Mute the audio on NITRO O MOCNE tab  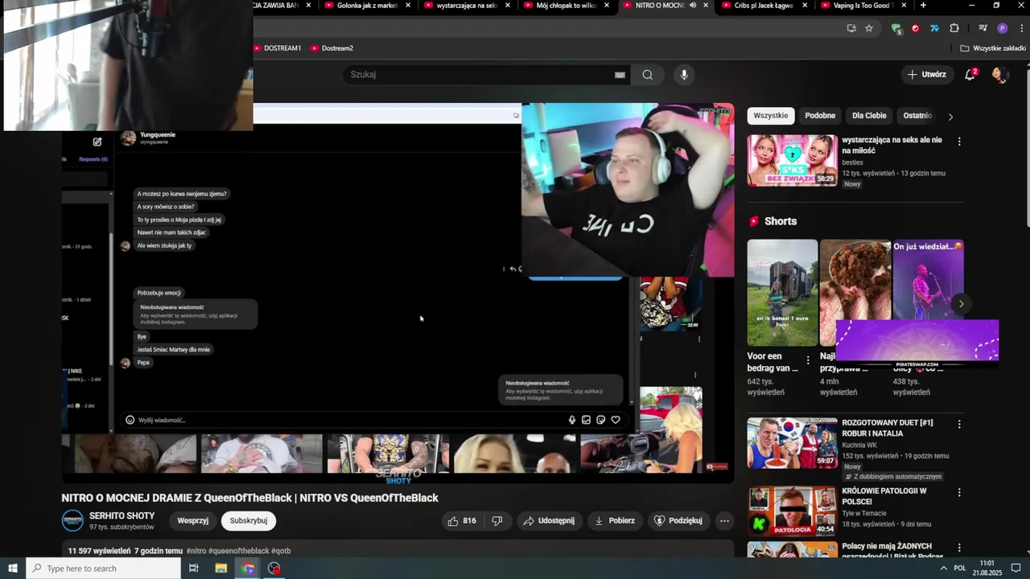(692, 6)
